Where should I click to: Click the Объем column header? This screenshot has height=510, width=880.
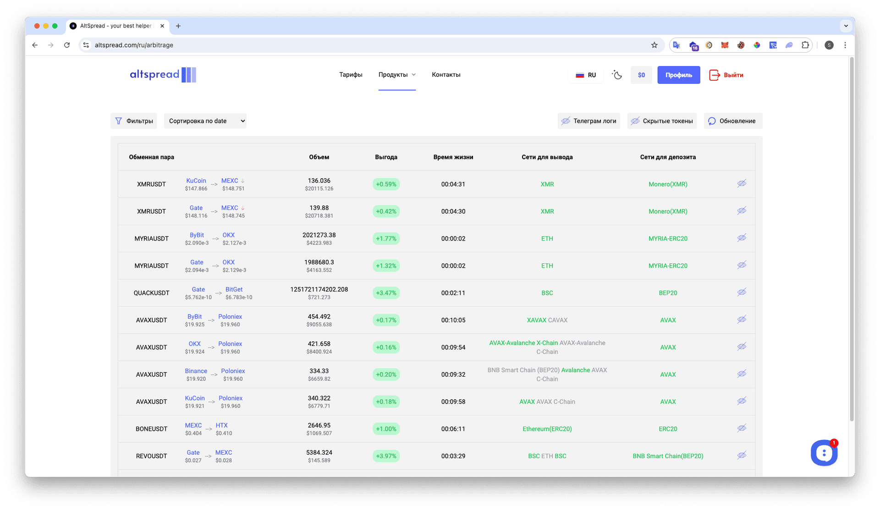[319, 157]
